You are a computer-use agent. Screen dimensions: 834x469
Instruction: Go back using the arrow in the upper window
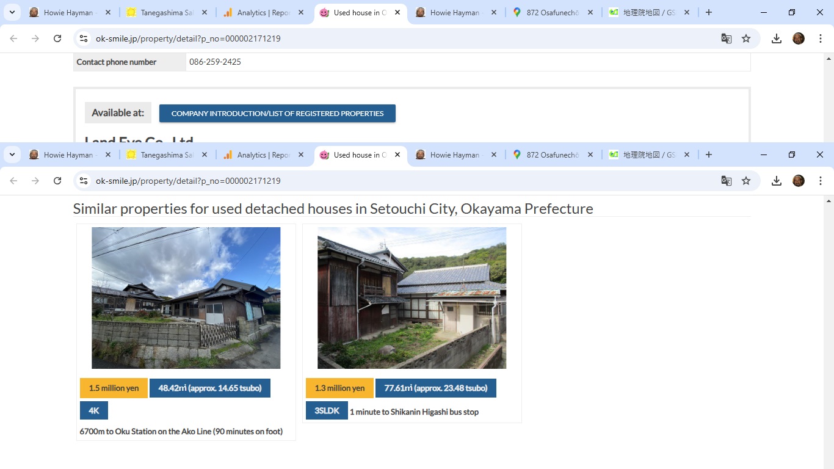point(13,38)
